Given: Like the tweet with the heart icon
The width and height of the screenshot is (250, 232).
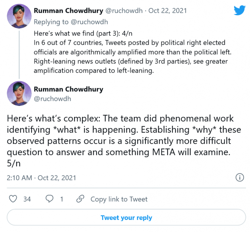Looking at the screenshot, I should (13, 199).
